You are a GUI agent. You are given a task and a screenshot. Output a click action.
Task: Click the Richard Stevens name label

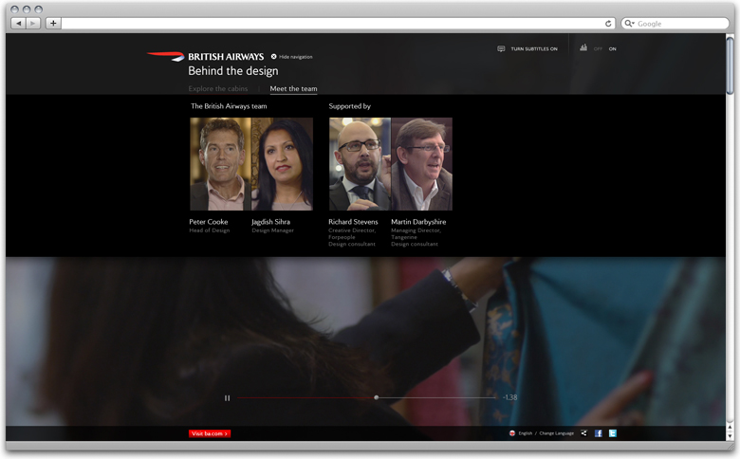click(x=353, y=222)
